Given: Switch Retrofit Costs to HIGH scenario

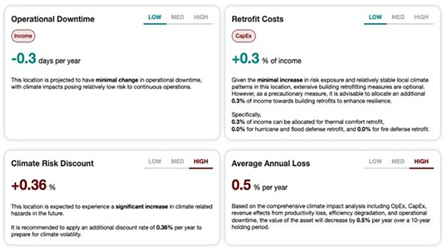Looking at the screenshot, I should pos(421,18).
